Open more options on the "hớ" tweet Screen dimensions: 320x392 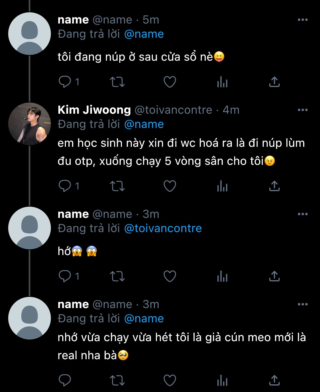302,214
